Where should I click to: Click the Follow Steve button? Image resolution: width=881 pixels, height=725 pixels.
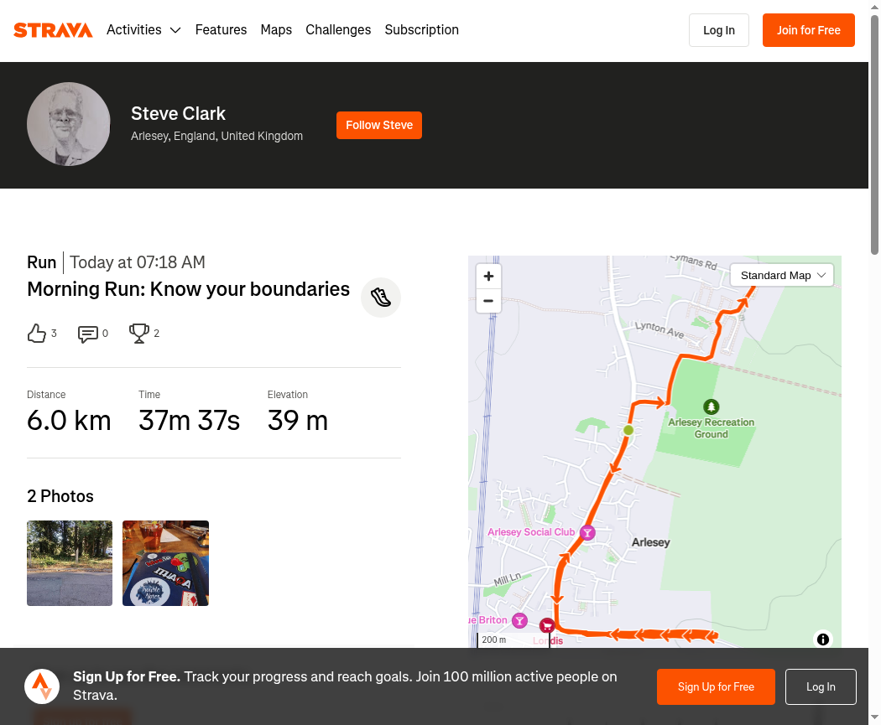tap(379, 125)
